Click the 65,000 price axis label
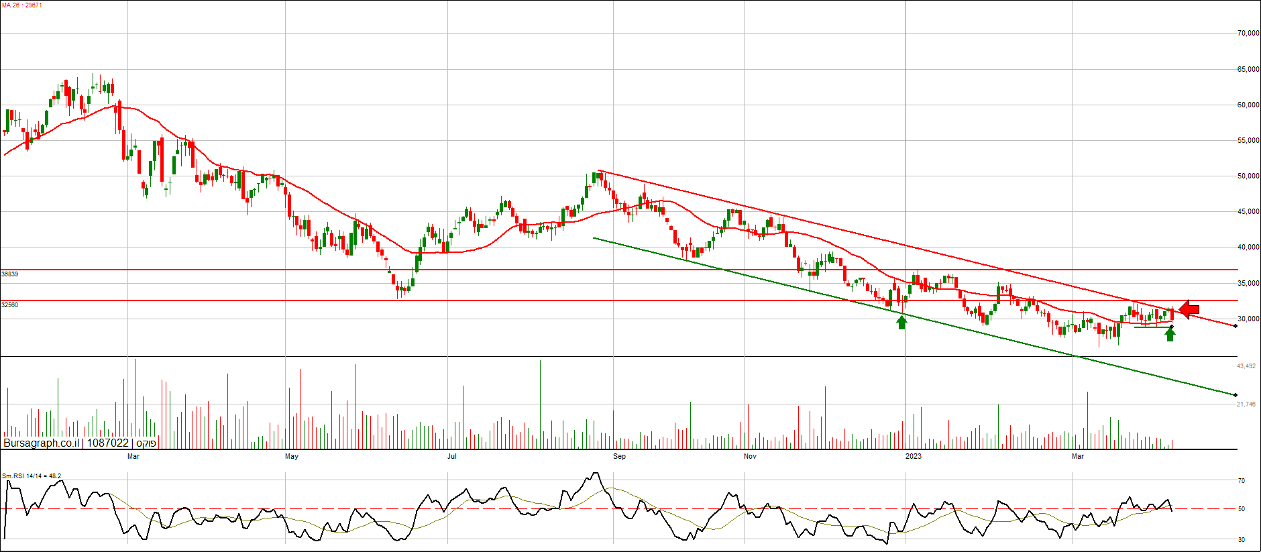The image size is (1261, 552). pos(1248,69)
